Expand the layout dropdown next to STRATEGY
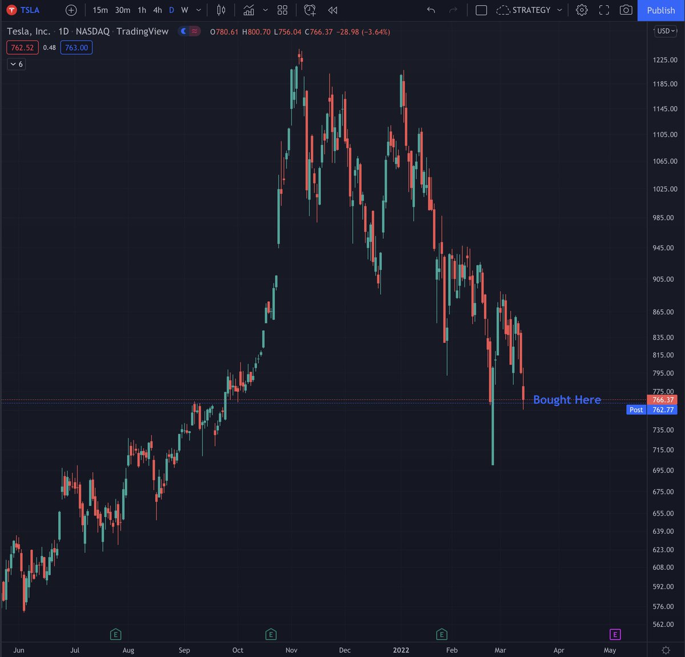The width and height of the screenshot is (685, 657). [559, 10]
